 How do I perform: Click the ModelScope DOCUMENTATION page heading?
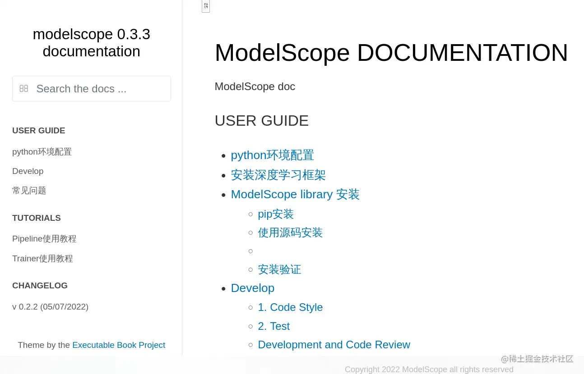(x=391, y=52)
